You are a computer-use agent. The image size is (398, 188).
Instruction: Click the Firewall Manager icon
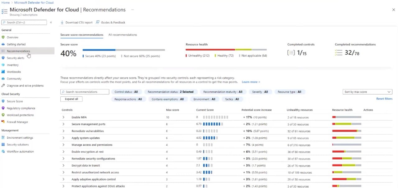click(x=3, y=122)
